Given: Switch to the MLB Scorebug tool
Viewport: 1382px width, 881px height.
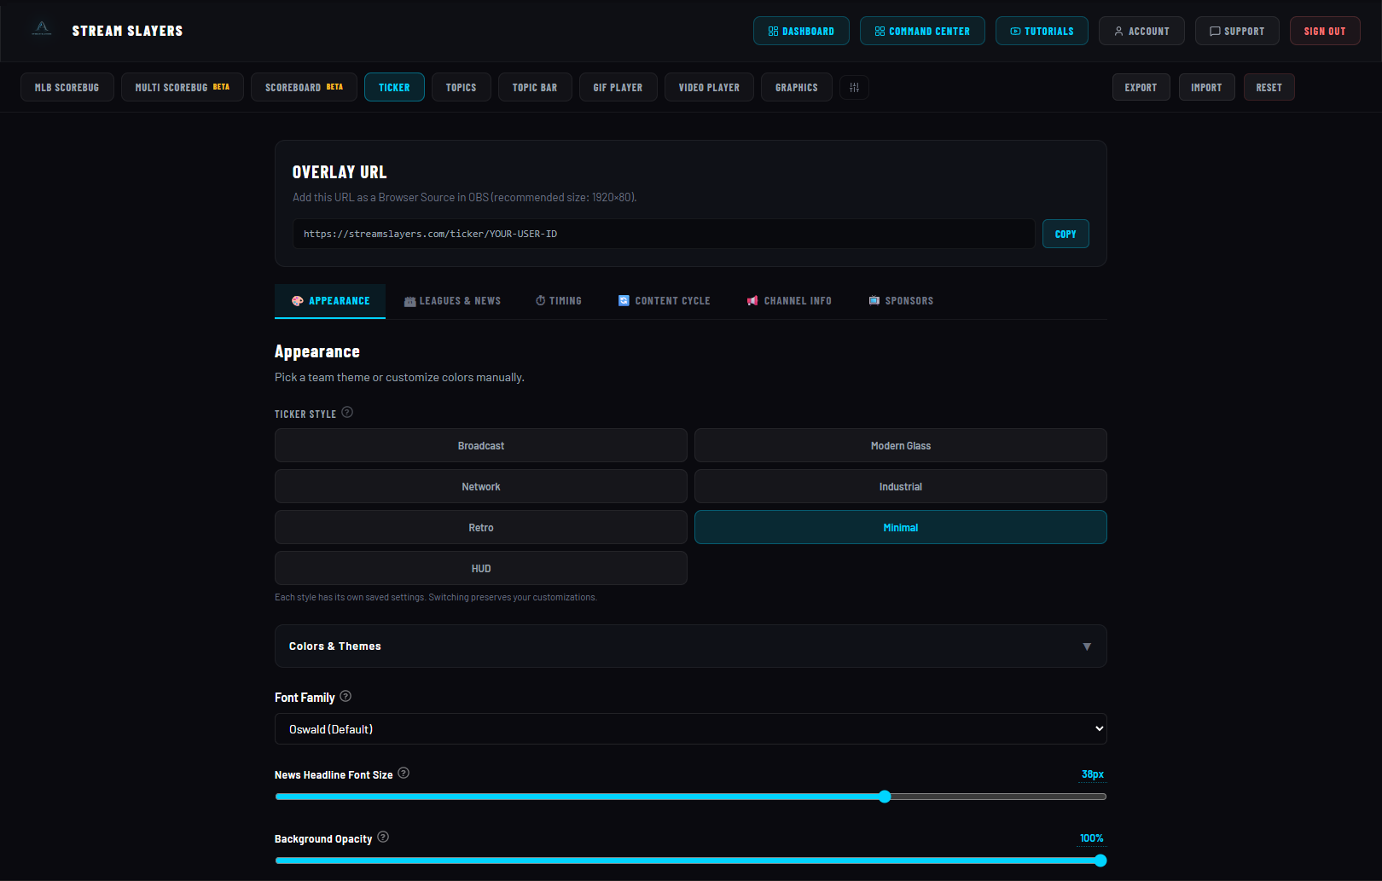Looking at the screenshot, I should click(67, 87).
